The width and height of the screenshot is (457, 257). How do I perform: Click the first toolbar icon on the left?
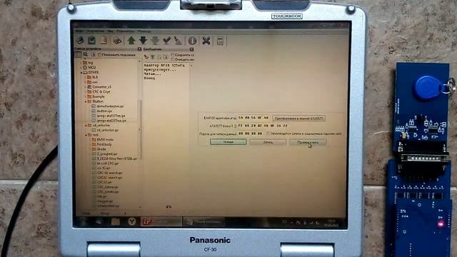coord(81,41)
